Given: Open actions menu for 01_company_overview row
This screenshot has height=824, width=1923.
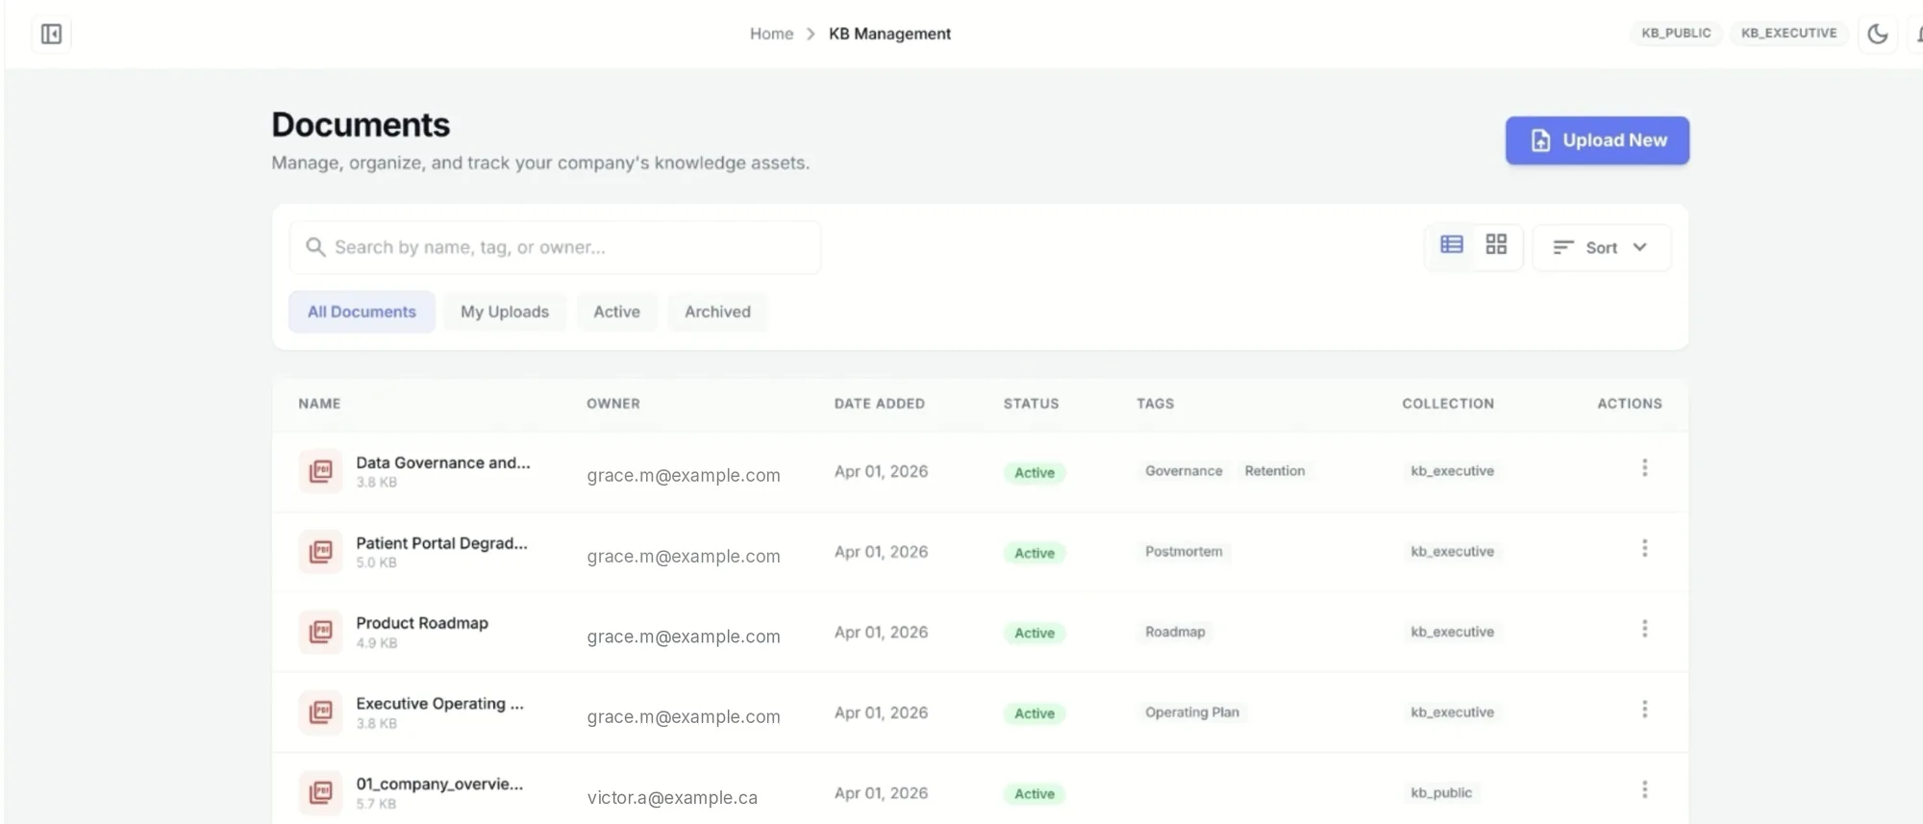Looking at the screenshot, I should pyautogui.click(x=1644, y=789).
